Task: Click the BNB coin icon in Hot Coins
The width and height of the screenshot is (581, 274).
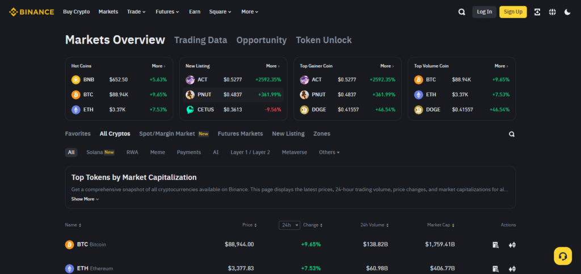Action: point(76,79)
